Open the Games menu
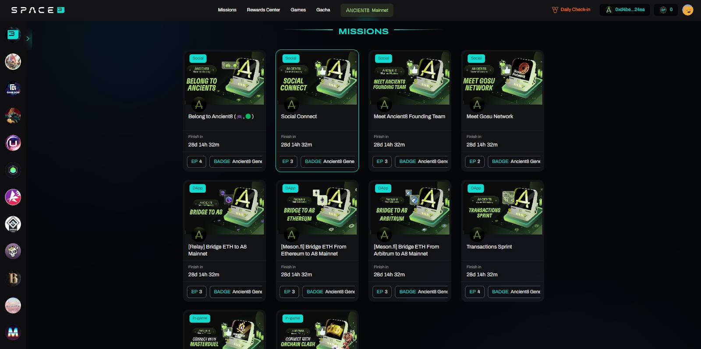Screen dimensions: 701x349 point(298,10)
